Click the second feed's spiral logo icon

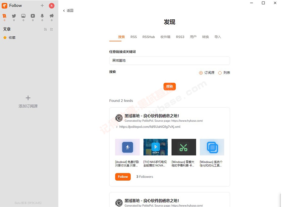pyautogui.click(x=119, y=203)
